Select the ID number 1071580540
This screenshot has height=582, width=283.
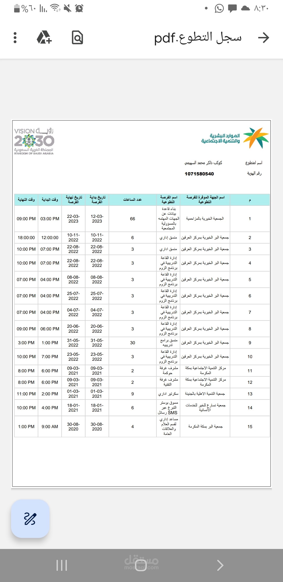(199, 174)
